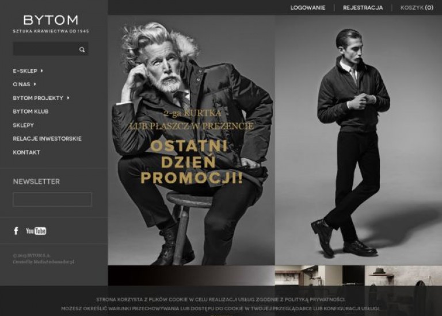Open the Facebook icon link

point(16,231)
